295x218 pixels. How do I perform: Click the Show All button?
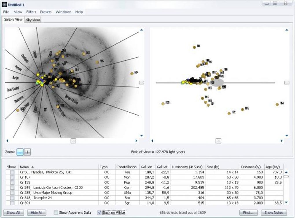13,212
